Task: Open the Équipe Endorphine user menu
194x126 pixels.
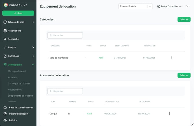Action: click(x=169, y=6)
